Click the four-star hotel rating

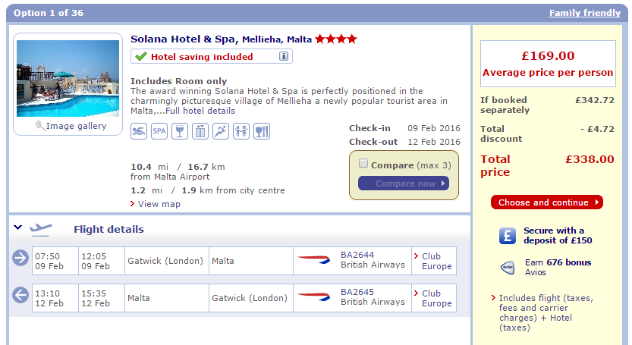336,39
